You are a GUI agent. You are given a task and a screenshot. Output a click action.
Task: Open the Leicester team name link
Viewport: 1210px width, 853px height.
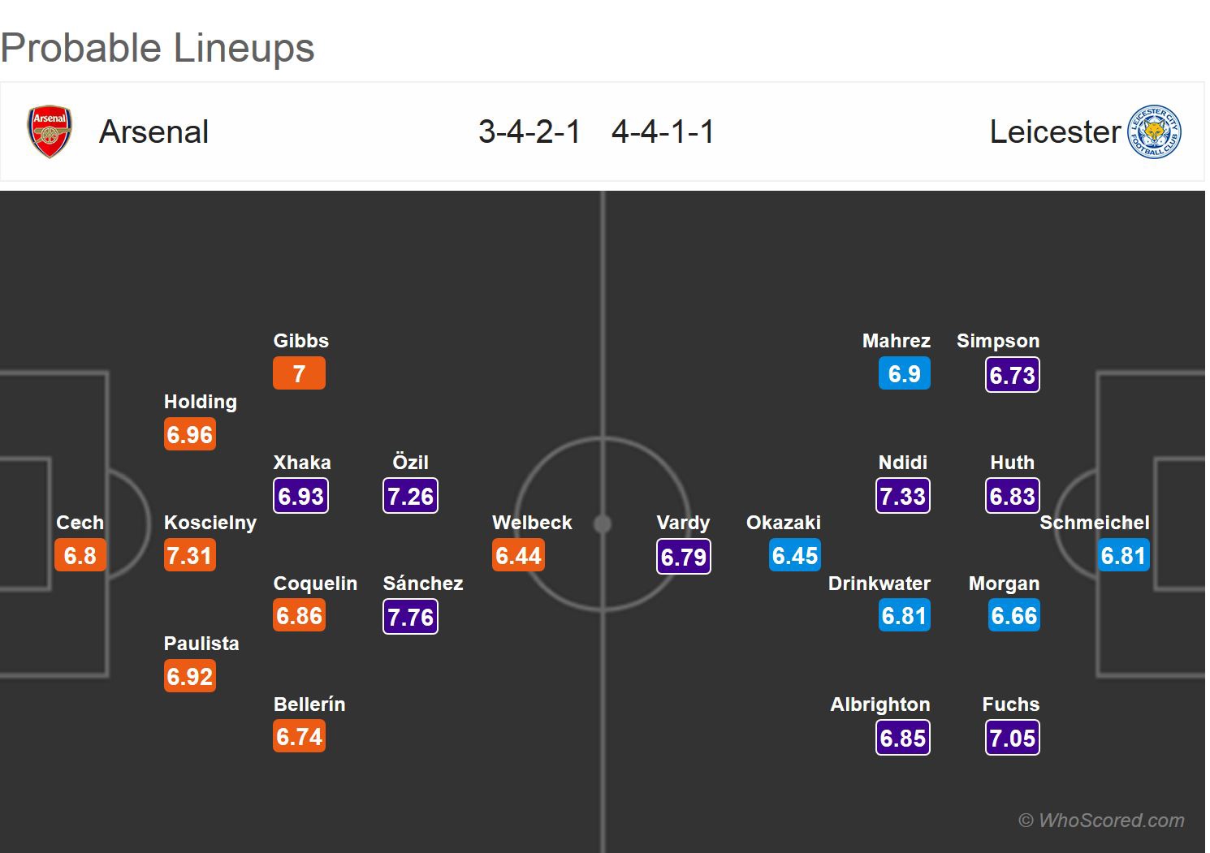click(x=1054, y=131)
